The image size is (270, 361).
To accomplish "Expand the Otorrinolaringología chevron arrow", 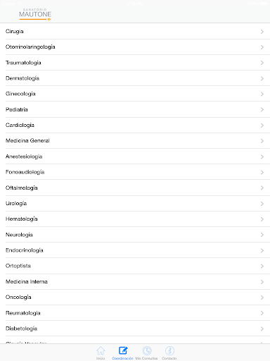I will click(262, 47).
